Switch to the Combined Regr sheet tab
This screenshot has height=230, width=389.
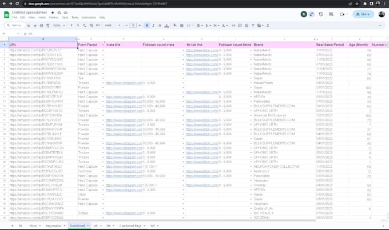(130, 225)
